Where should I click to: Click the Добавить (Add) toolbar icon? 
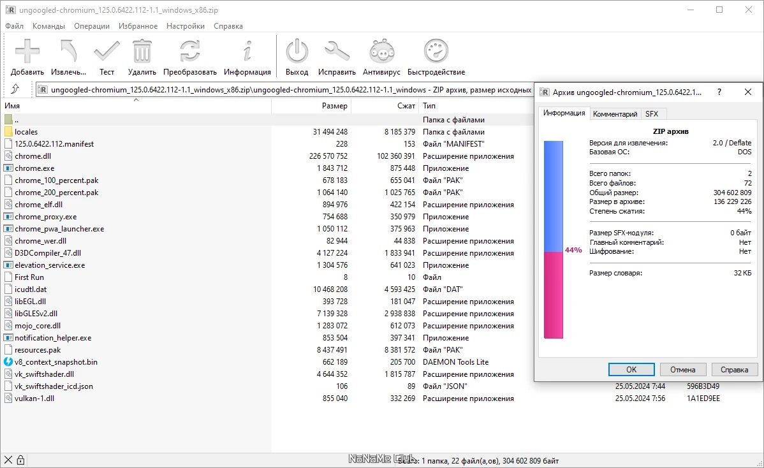click(27, 52)
